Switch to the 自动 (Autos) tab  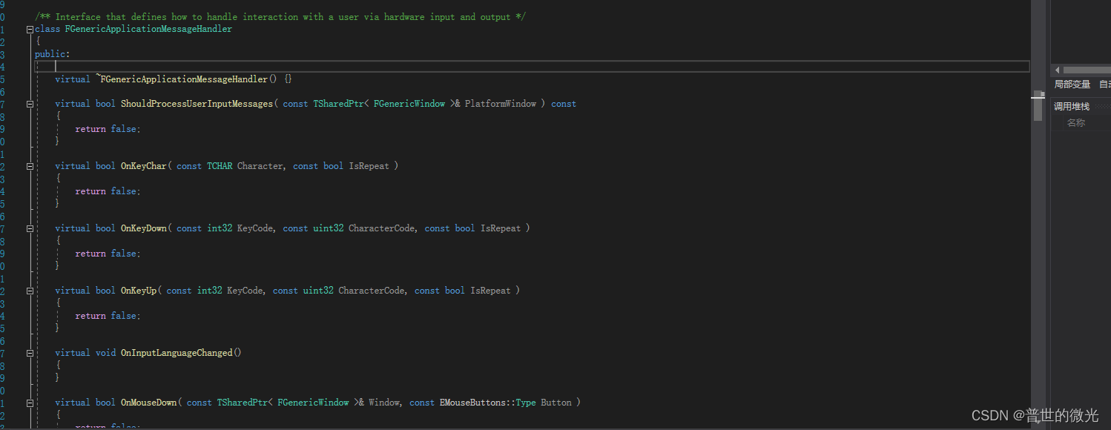pyautogui.click(x=1106, y=84)
